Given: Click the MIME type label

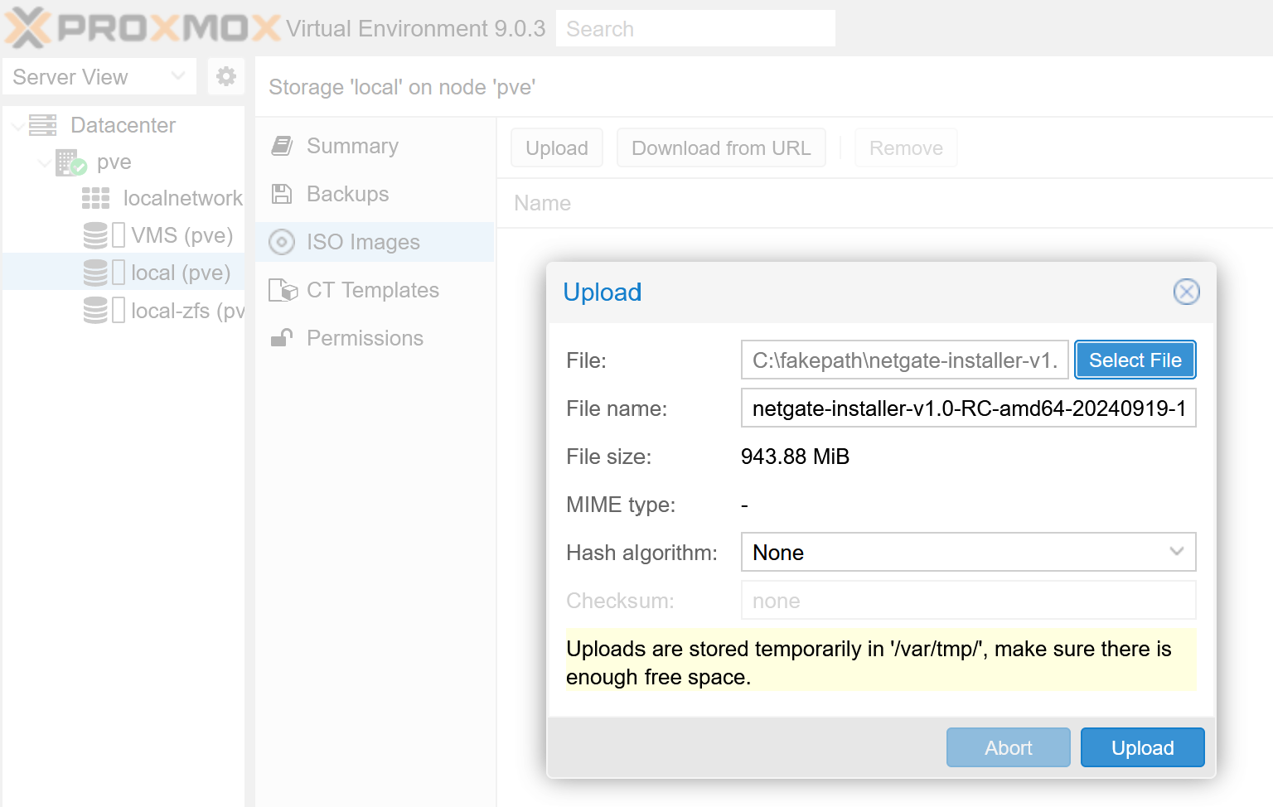Looking at the screenshot, I should pyautogui.click(x=621, y=505).
